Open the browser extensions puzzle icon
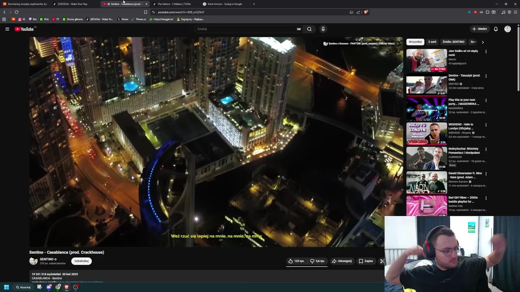520x292 pixels. (487, 12)
